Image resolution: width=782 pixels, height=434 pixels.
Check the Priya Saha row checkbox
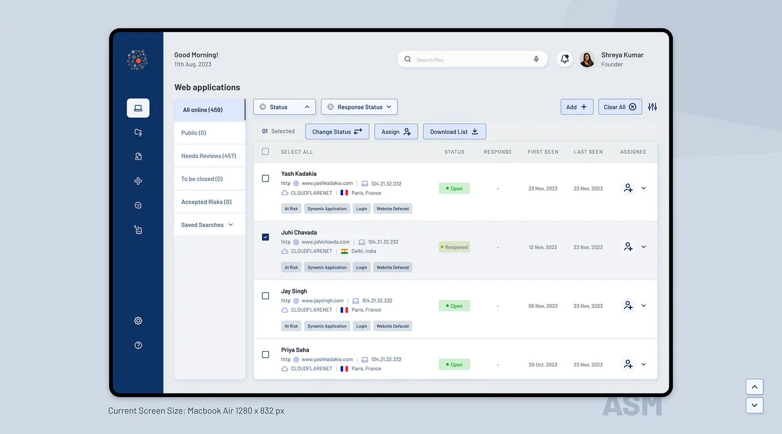[x=265, y=354]
